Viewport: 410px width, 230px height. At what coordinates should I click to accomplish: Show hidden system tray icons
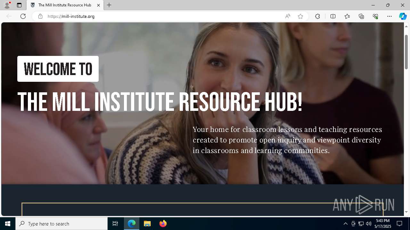point(345,224)
